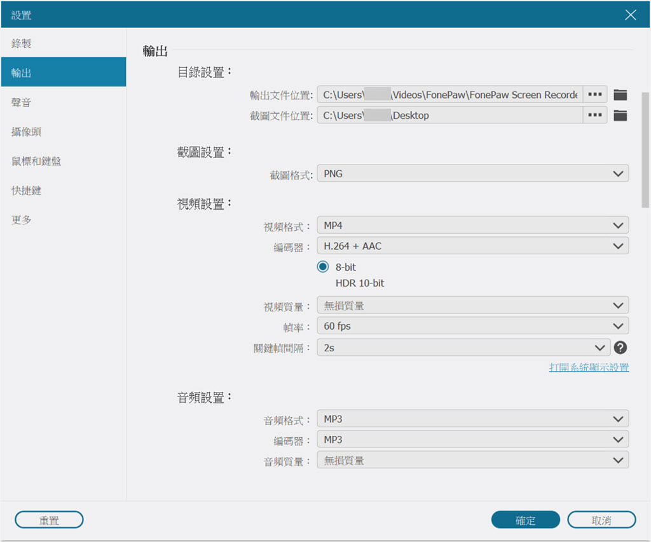Expand video encoder H.264 + AAC dropdown
Viewport: 651px width, 542px height.
click(x=473, y=246)
